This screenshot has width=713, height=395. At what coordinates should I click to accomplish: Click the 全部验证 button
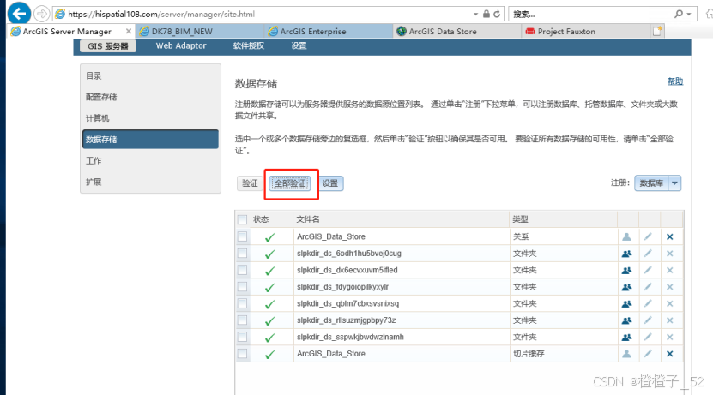click(x=290, y=183)
